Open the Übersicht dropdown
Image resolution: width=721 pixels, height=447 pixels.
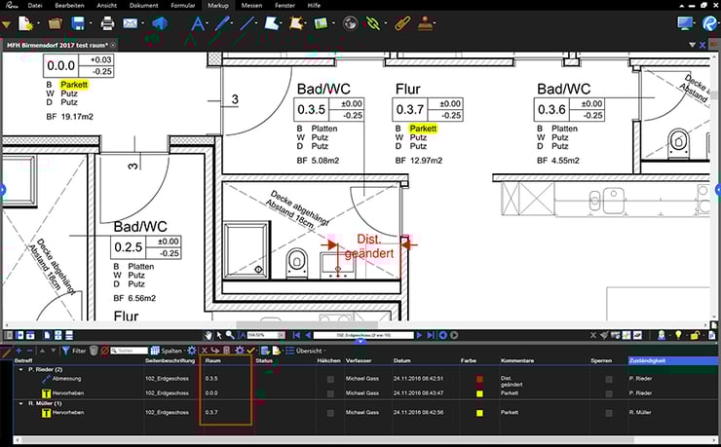click(x=305, y=351)
